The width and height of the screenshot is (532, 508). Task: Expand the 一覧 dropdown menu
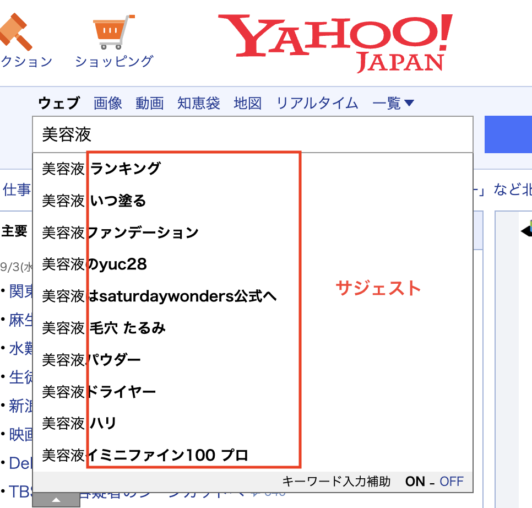393,103
